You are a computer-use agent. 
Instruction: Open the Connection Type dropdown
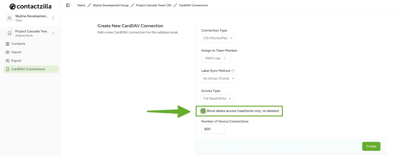tap(218, 38)
